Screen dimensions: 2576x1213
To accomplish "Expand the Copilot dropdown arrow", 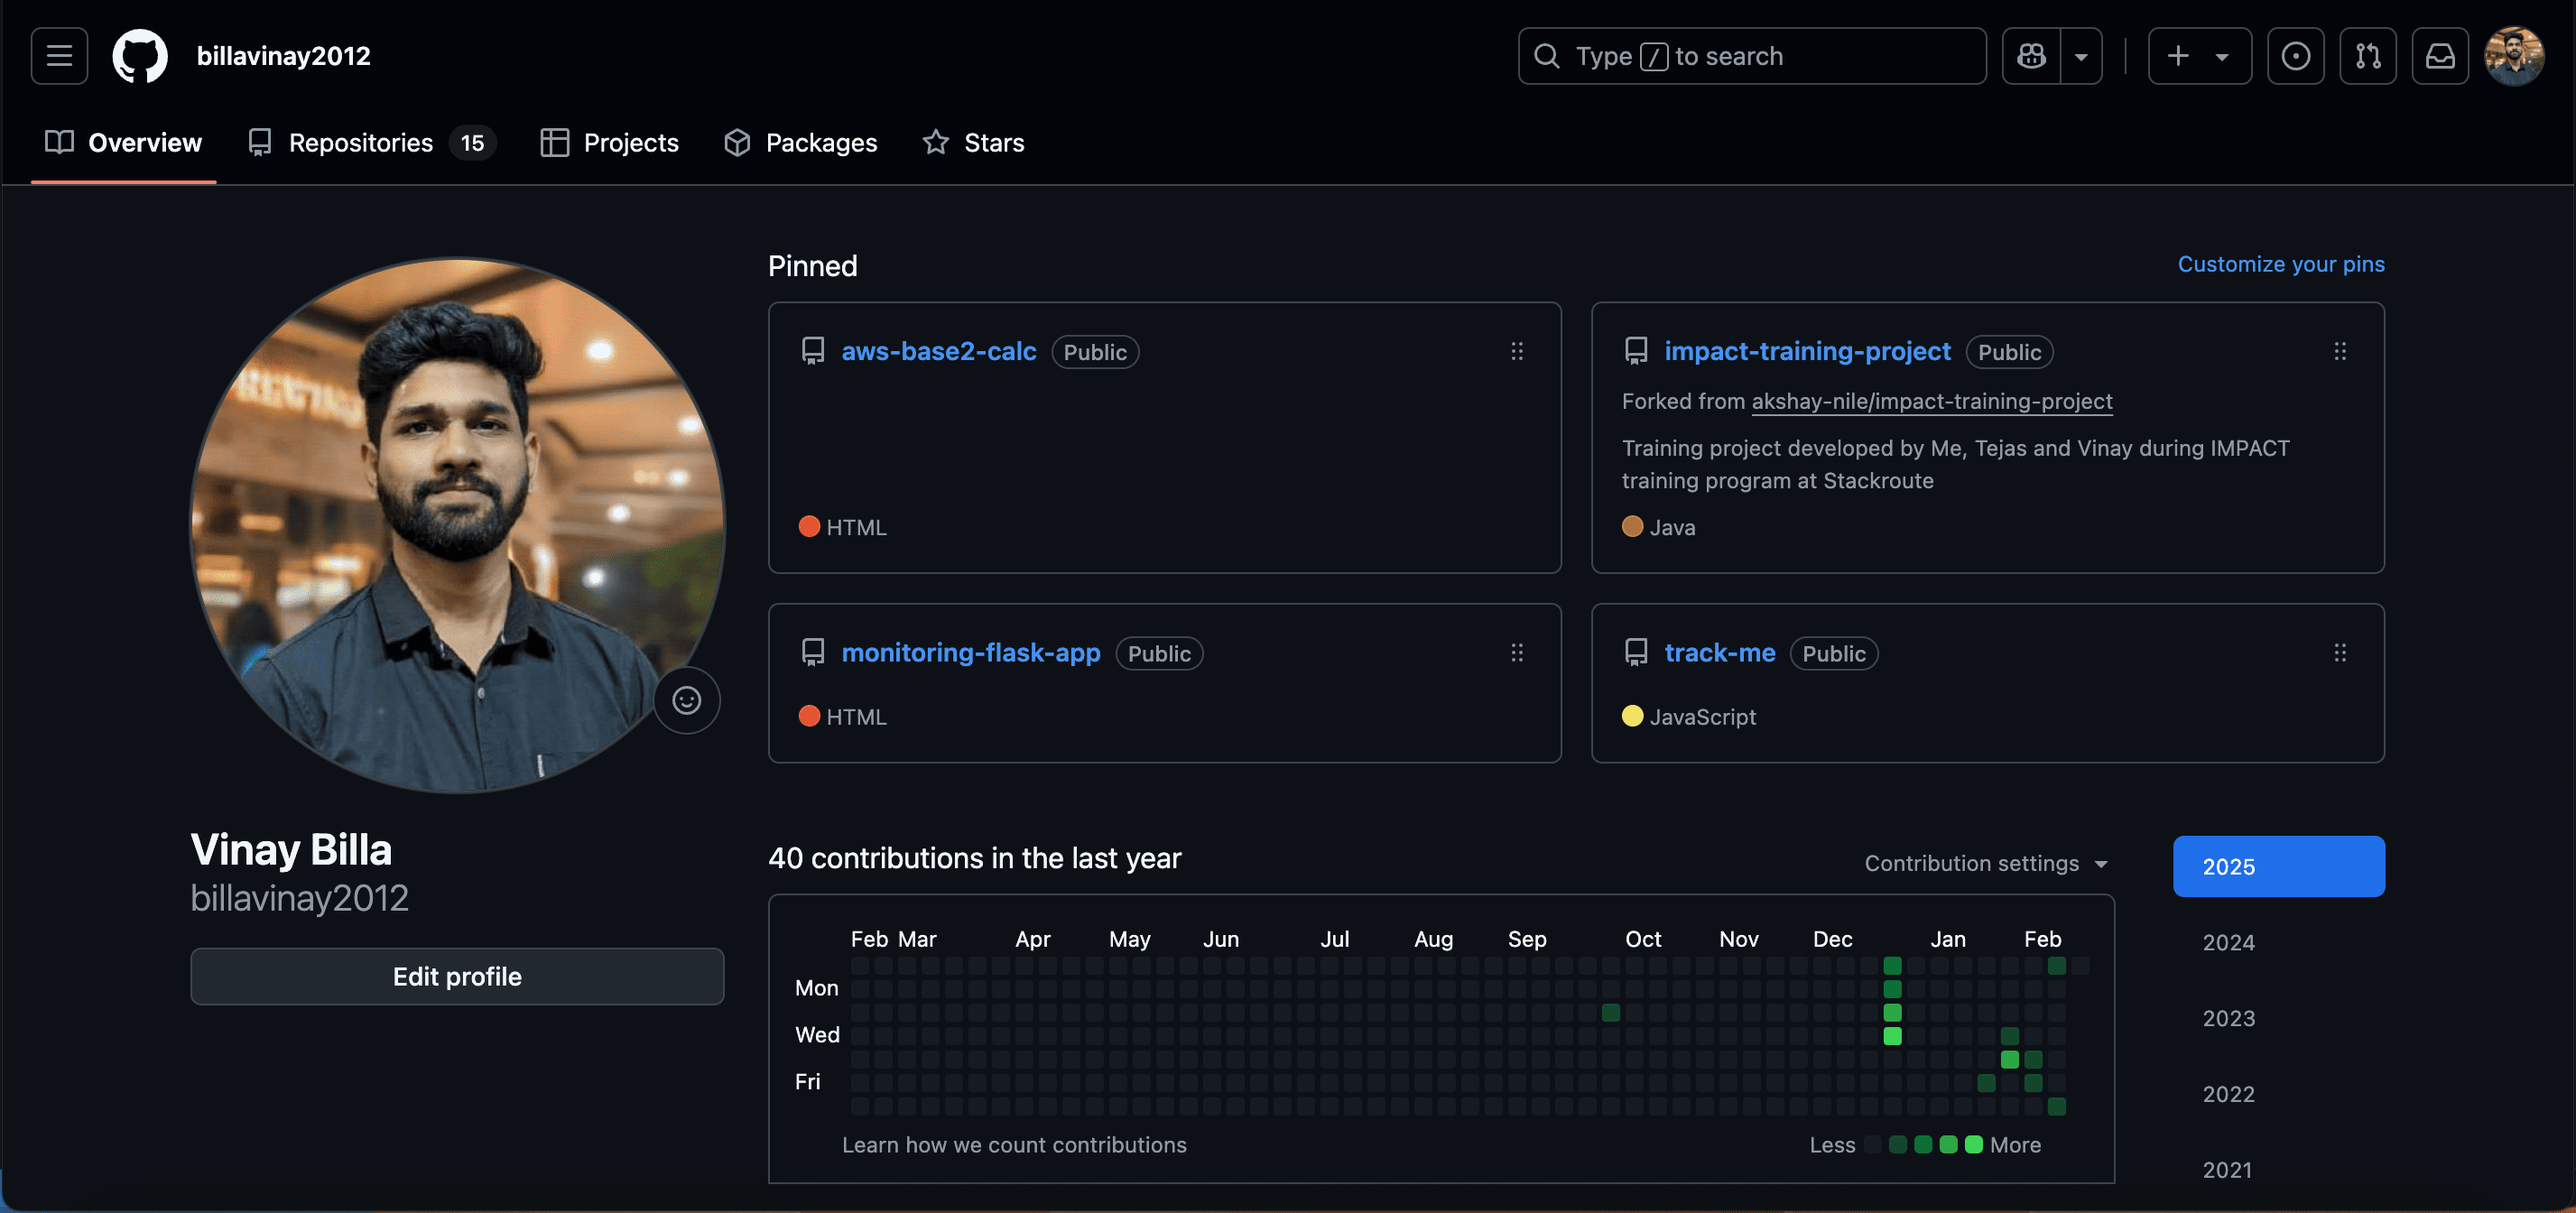I will 2081,56.
